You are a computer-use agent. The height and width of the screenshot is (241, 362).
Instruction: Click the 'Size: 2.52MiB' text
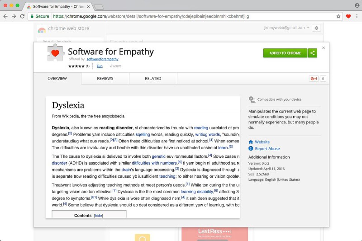[x=258, y=174]
